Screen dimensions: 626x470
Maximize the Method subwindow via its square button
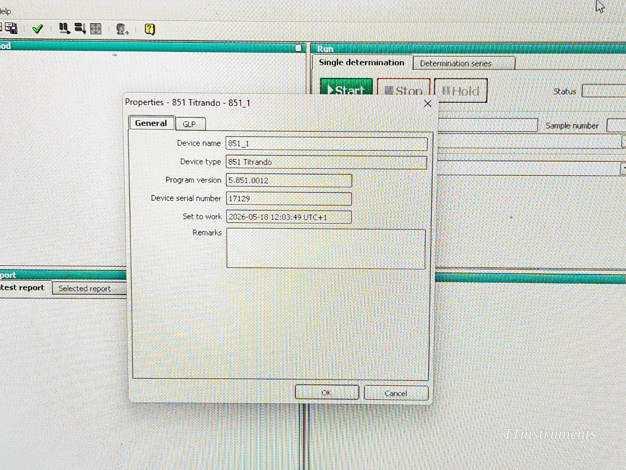pos(299,48)
